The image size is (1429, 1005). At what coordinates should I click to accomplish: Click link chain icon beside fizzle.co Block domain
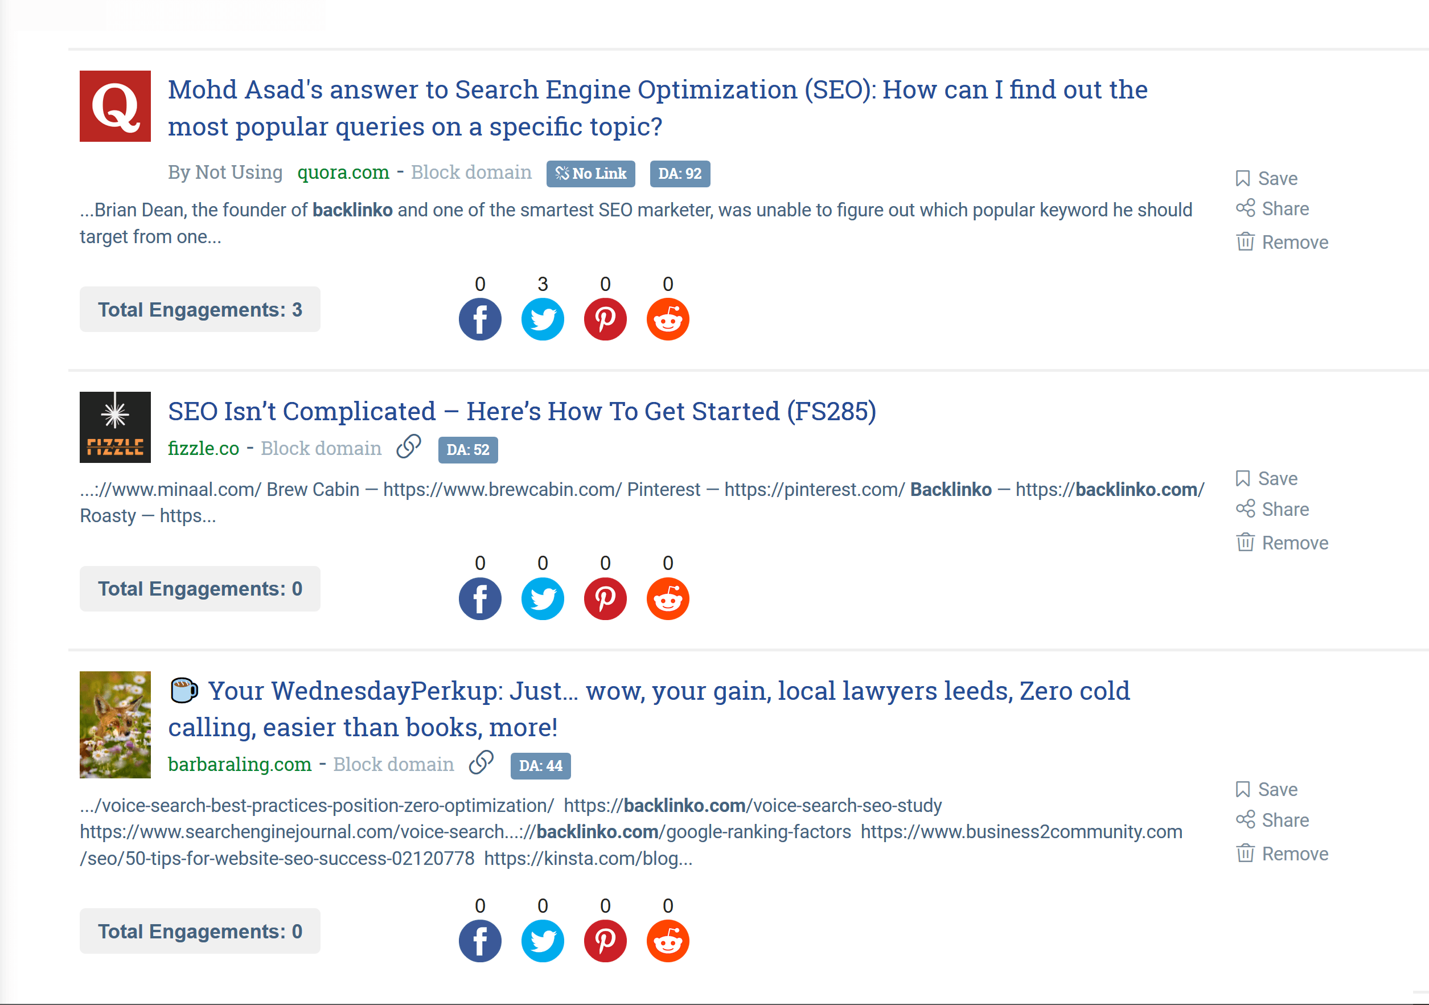pyautogui.click(x=409, y=447)
